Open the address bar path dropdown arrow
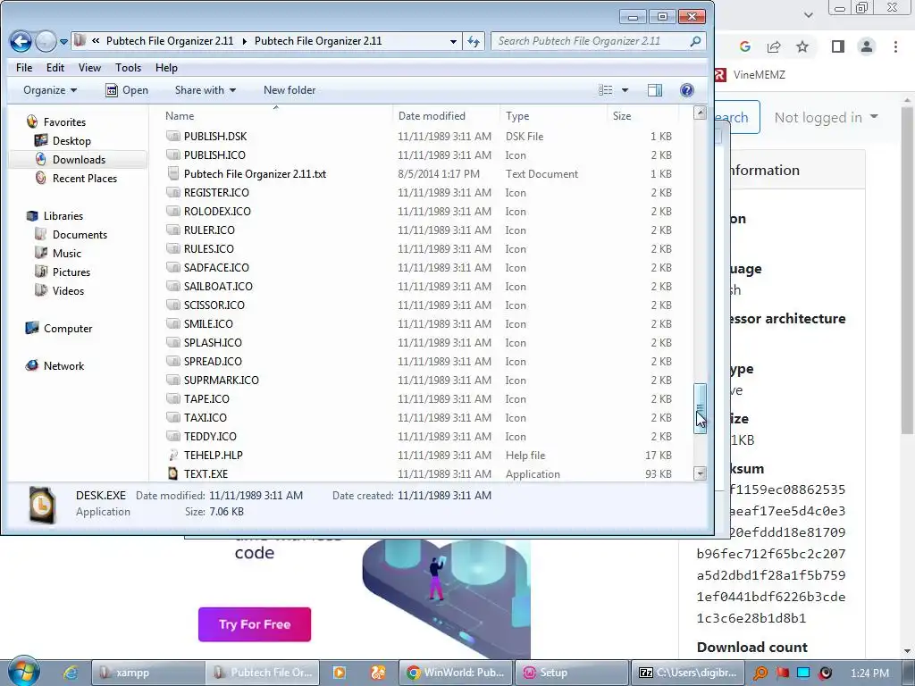This screenshot has height=686, width=915. (x=453, y=41)
